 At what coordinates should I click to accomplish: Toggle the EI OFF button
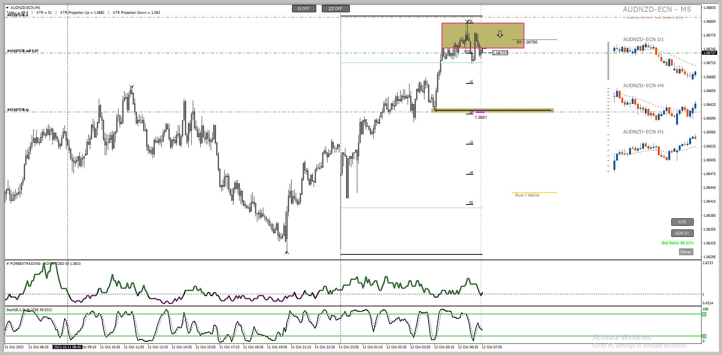pos(304,9)
